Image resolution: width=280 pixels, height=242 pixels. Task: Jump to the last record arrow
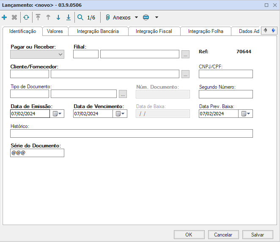[69, 17]
